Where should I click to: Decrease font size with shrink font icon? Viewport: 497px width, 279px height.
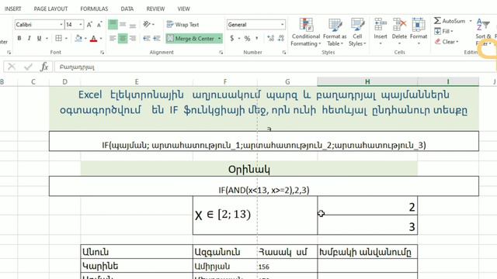99,25
